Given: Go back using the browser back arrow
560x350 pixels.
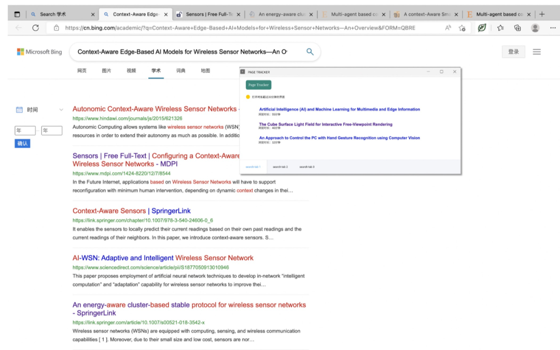Looking at the screenshot, I should pyautogui.click(x=19, y=28).
